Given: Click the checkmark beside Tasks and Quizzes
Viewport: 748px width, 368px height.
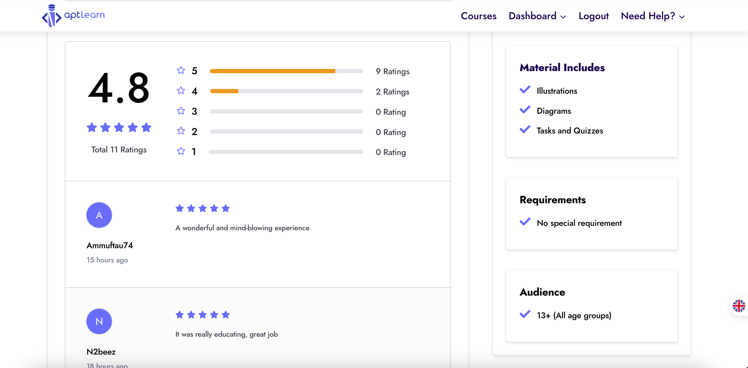Looking at the screenshot, I should (524, 130).
